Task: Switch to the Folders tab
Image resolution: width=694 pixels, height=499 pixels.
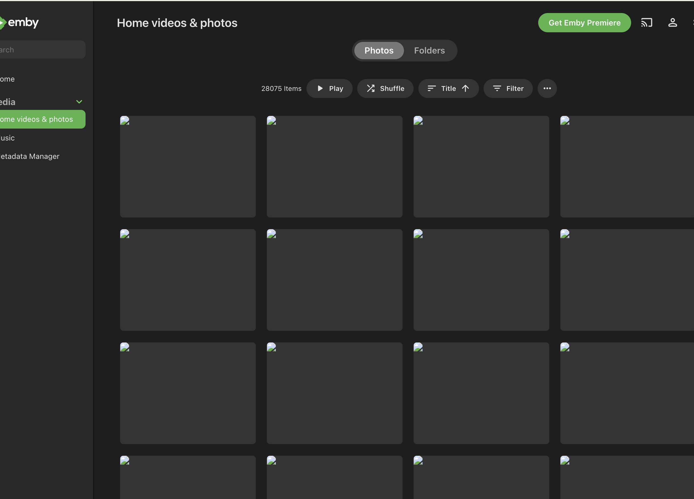Action: coord(429,50)
